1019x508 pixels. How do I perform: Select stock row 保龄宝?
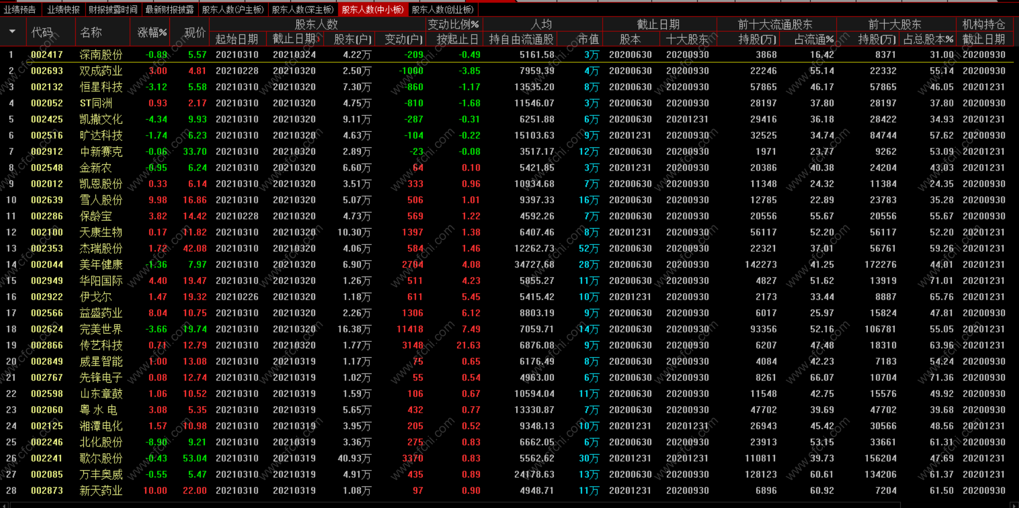point(507,216)
